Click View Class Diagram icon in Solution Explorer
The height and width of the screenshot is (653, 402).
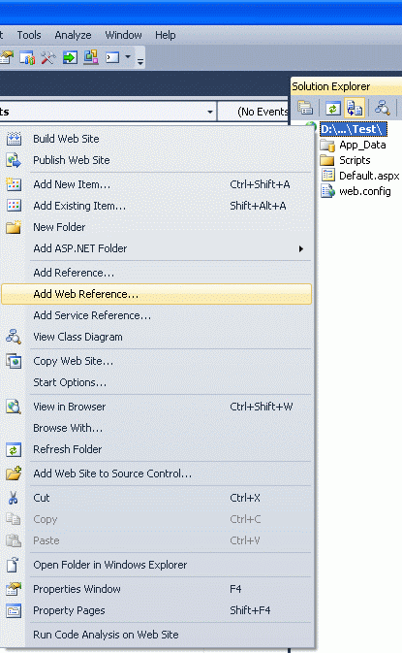click(382, 109)
